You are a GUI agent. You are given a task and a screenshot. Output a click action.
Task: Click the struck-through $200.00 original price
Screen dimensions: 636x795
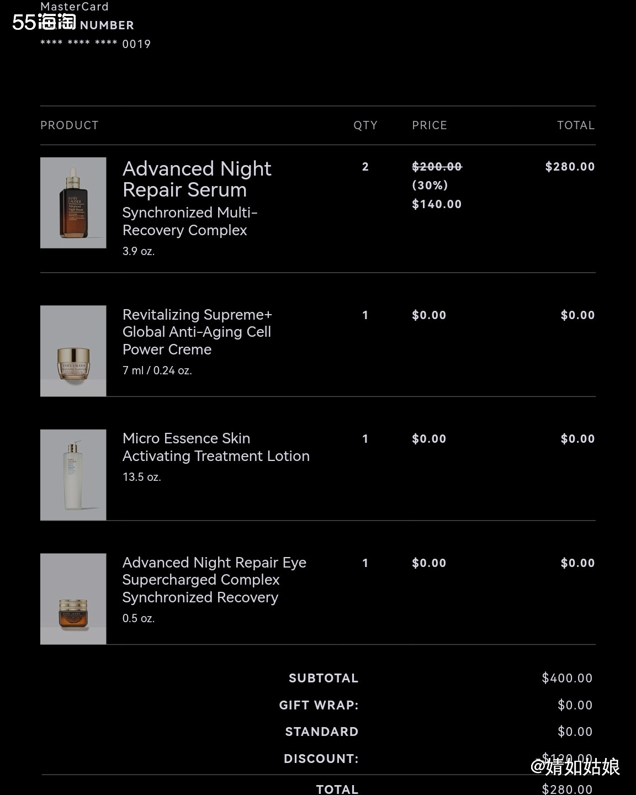click(437, 167)
